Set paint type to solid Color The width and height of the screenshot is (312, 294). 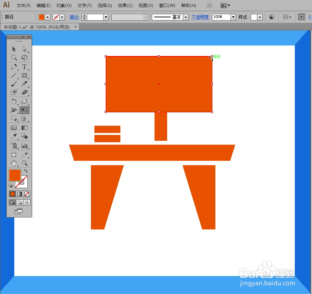tap(12, 194)
